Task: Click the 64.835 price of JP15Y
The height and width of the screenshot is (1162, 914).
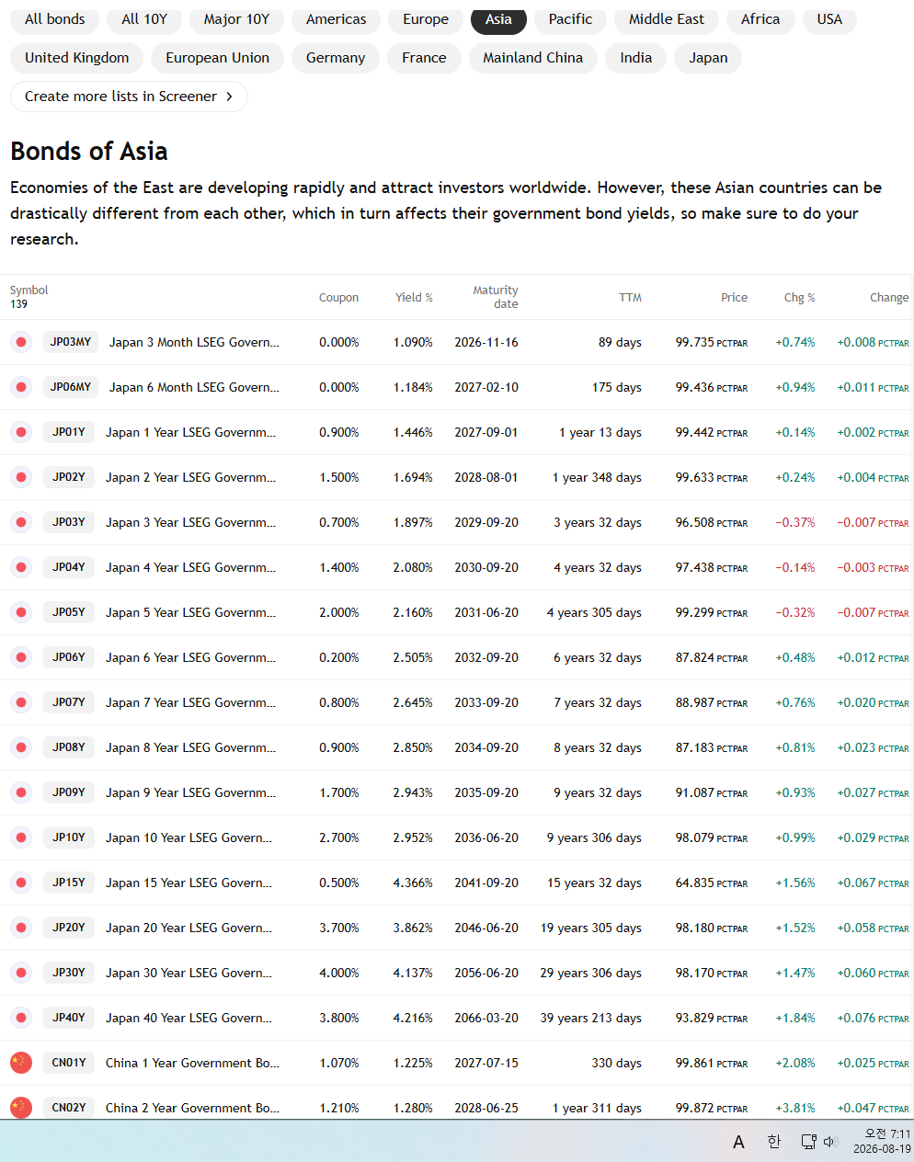Action: pyautogui.click(x=712, y=883)
